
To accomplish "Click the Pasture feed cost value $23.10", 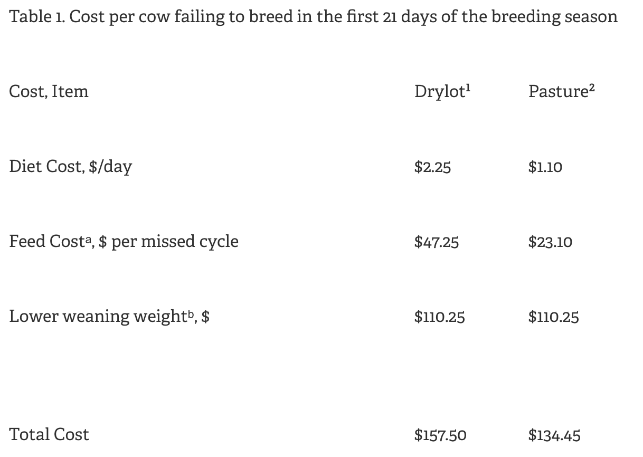I will [x=550, y=242].
